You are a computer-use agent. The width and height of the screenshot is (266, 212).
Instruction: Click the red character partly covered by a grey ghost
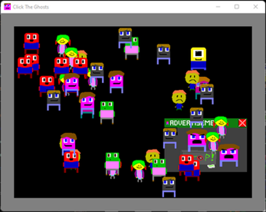click(47, 86)
